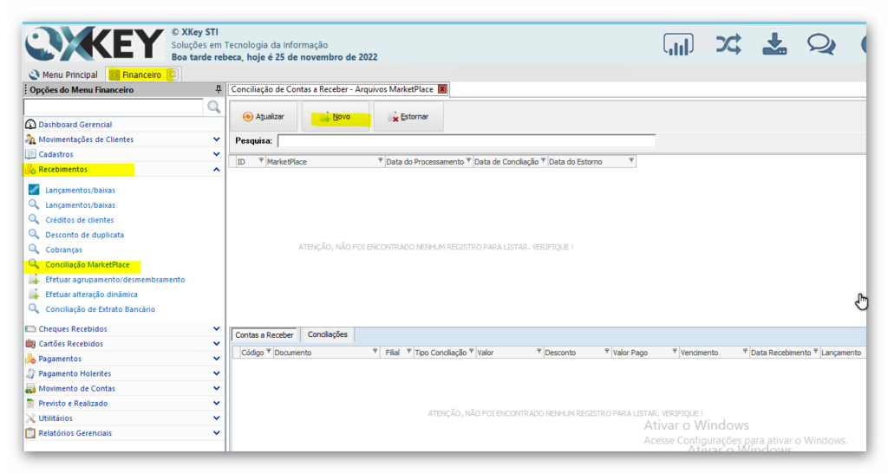Expand Relatórios Gerenciais chevron
The width and height of the screenshot is (888, 473).
(216, 433)
